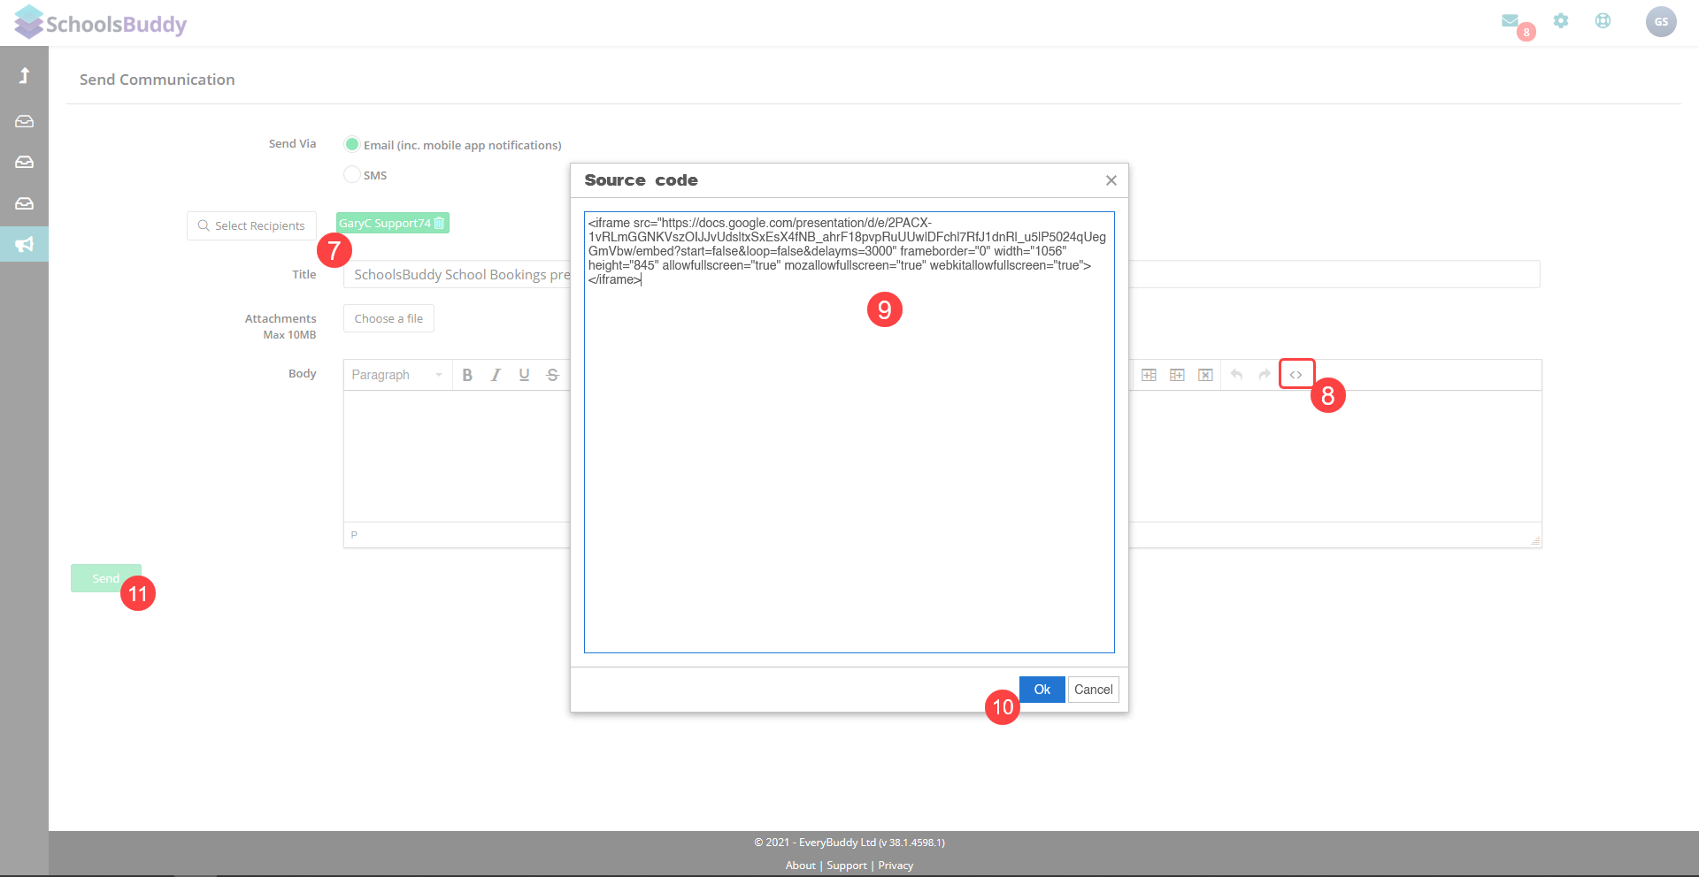
Task: Open the Support footer link
Action: 846,866
